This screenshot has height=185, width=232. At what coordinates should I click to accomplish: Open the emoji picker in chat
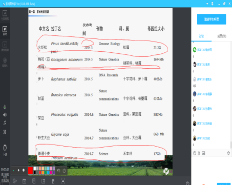(195, 153)
